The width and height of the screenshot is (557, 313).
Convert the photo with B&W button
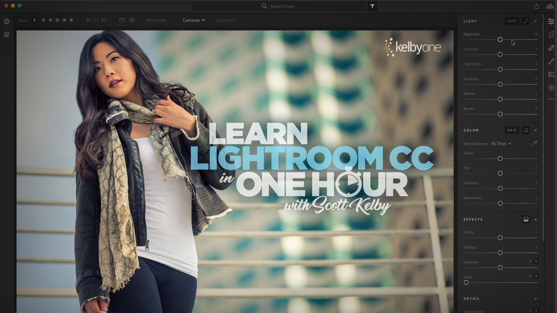pos(512,130)
